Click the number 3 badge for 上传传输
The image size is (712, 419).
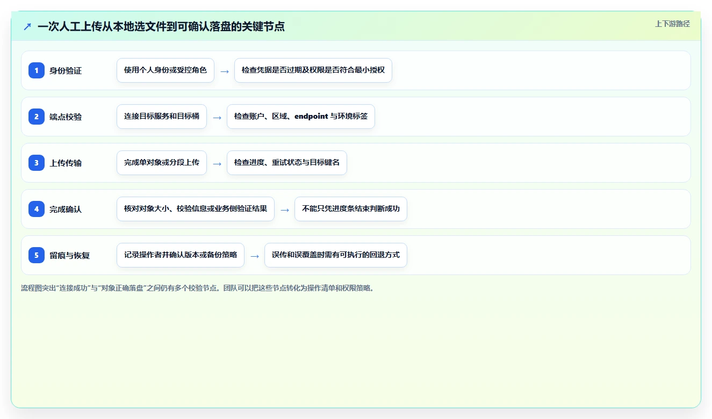[x=37, y=163]
